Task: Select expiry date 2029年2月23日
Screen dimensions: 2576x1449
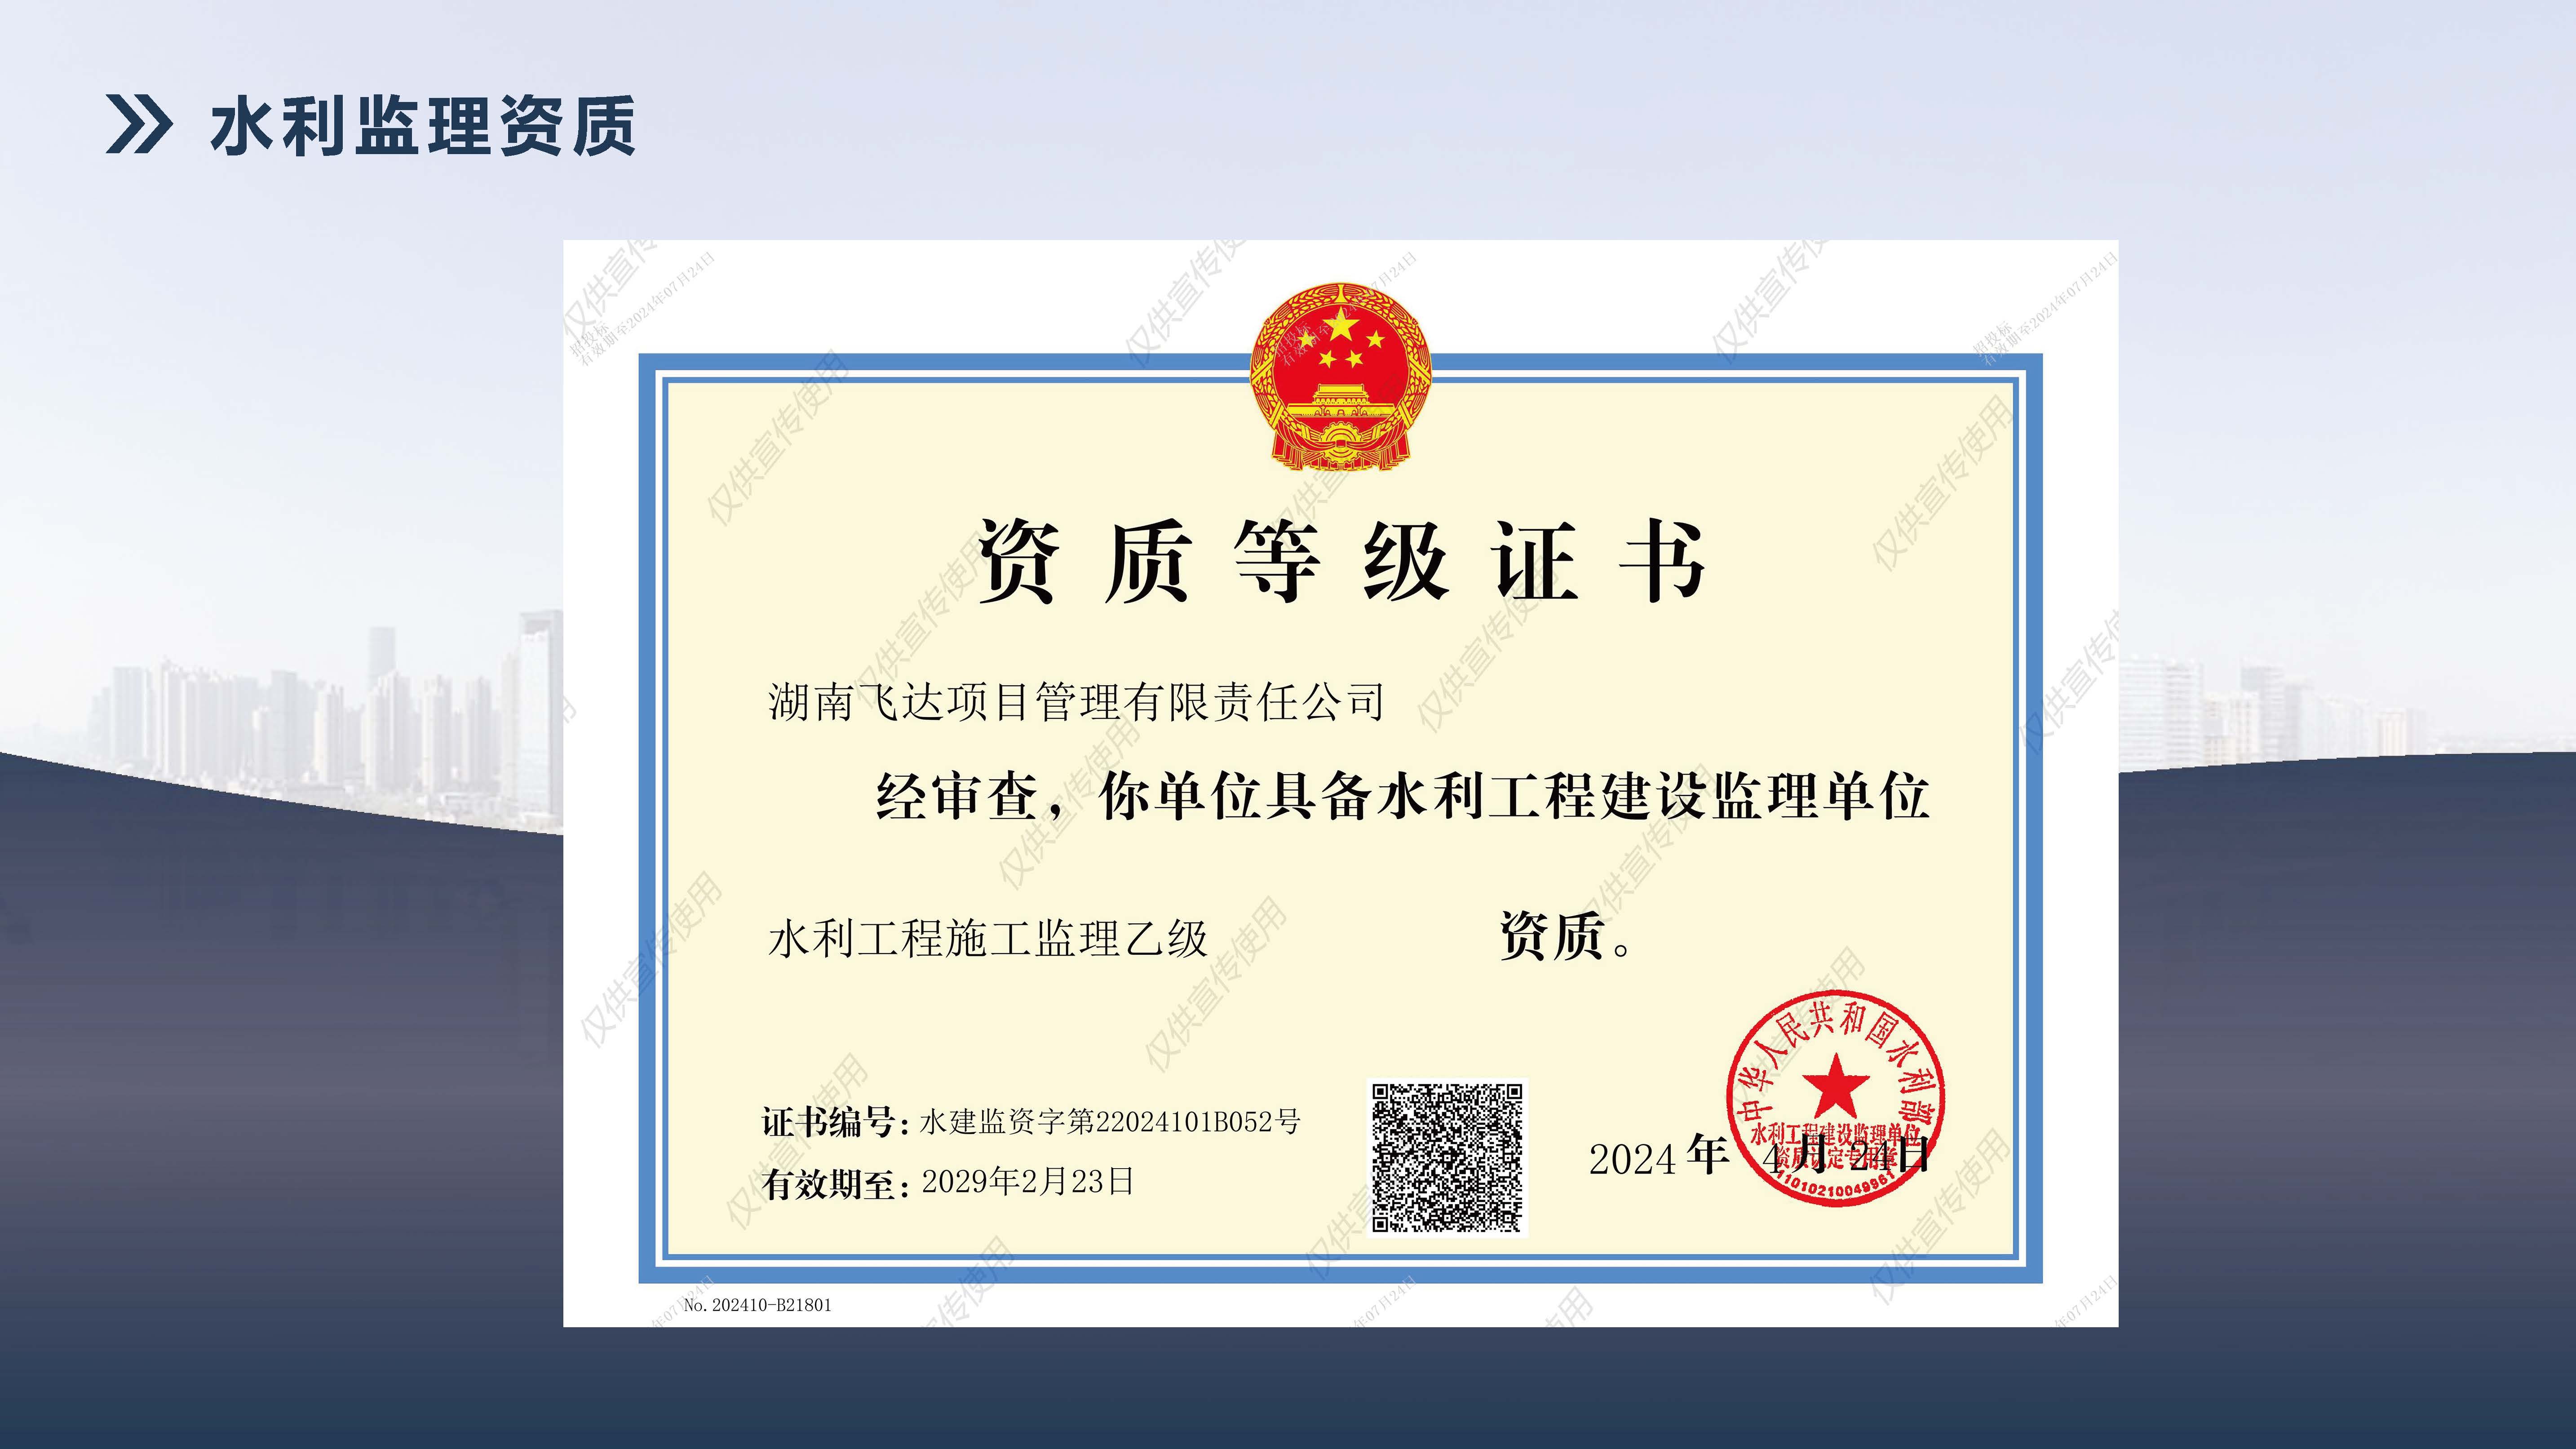Action: 1027,1182
